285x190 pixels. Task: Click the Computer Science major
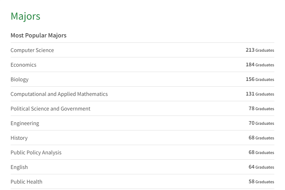[32, 50]
